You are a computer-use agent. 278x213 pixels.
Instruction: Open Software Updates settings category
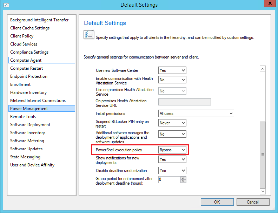click(x=42, y=149)
